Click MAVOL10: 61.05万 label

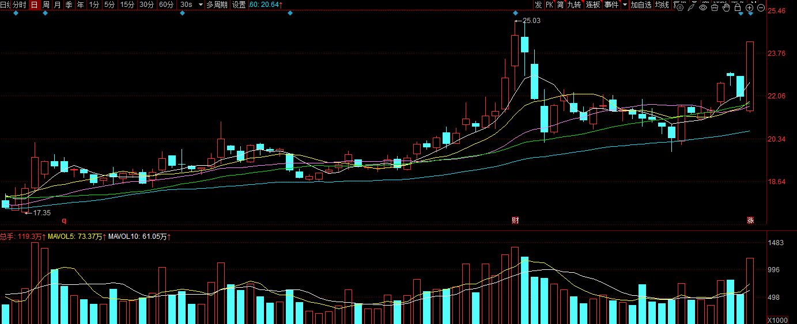tap(140, 237)
